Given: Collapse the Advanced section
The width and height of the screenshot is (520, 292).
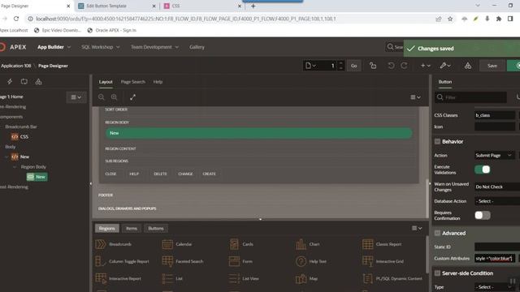Looking at the screenshot, I should [x=437, y=234].
